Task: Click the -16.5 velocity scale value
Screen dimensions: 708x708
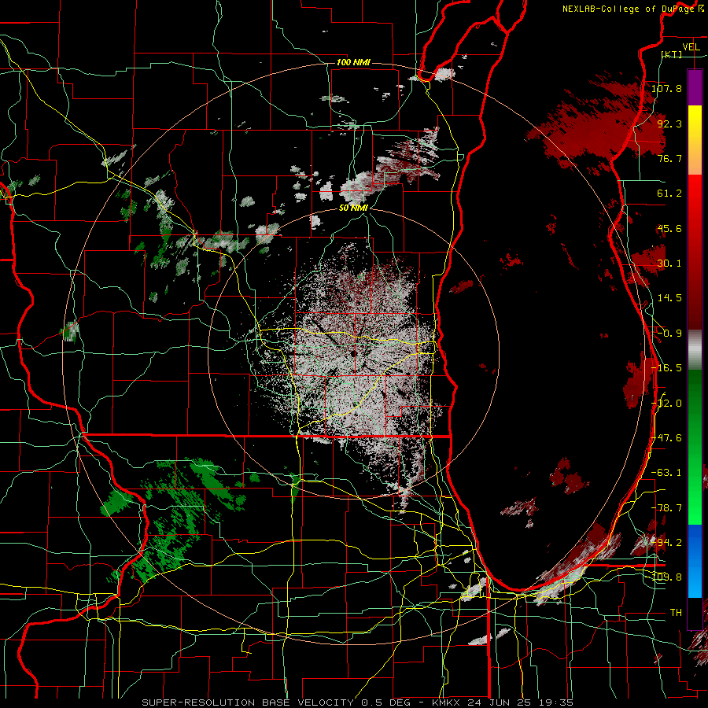Action: (x=666, y=368)
